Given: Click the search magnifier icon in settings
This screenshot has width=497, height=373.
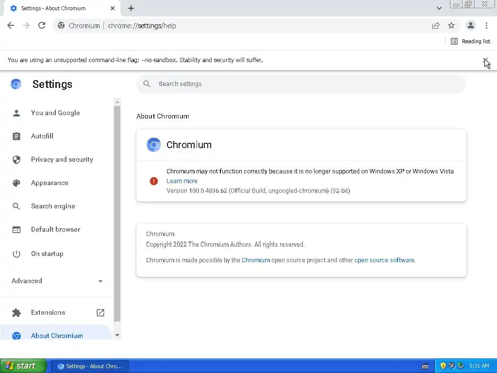Looking at the screenshot, I should pos(147,84).
